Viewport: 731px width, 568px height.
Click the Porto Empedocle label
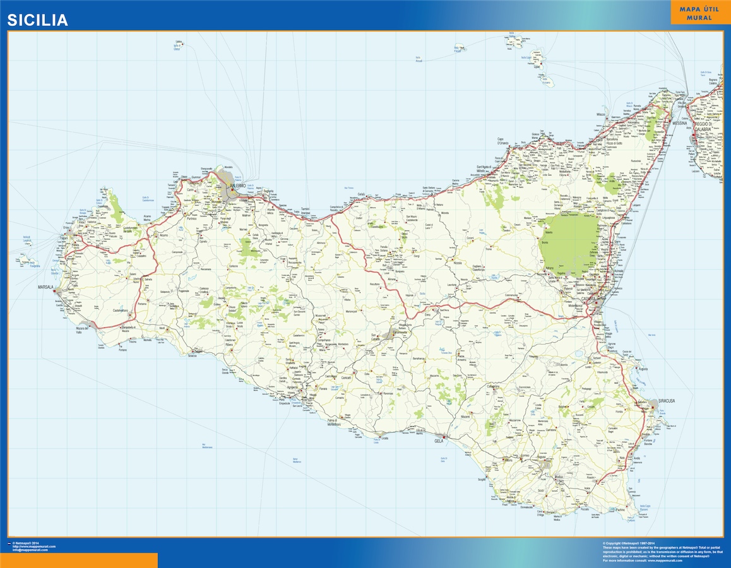pos(284,401)
